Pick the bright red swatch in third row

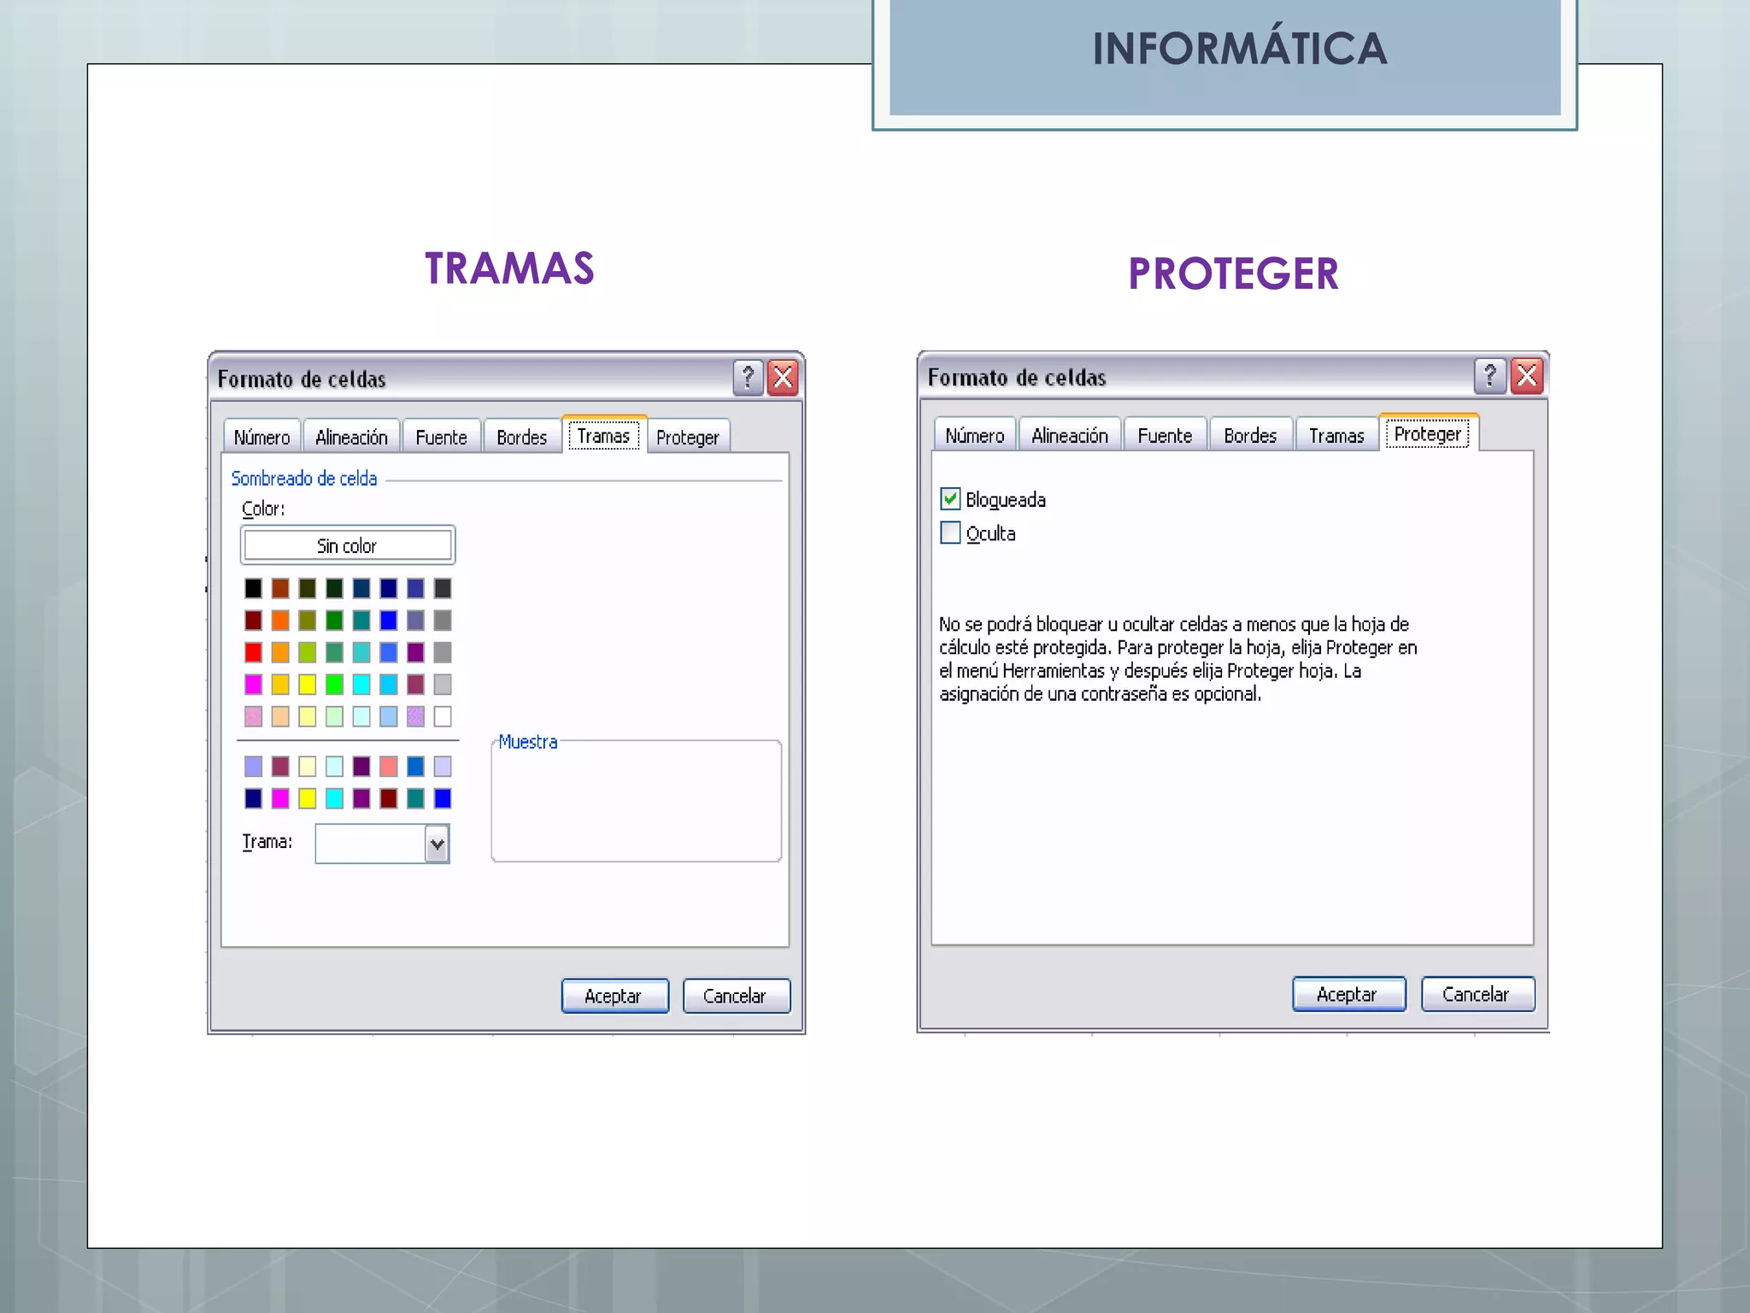tap(254, 652)
